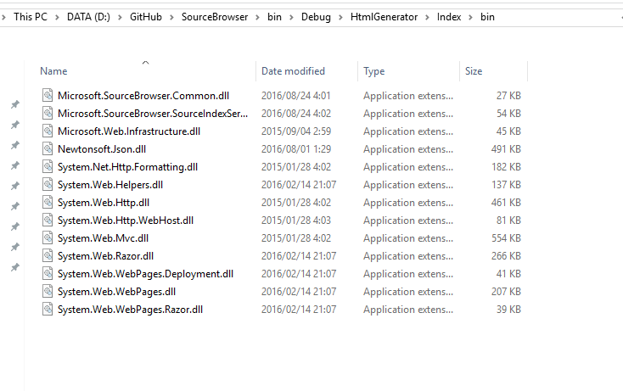The image size is (623, 391).
Task: Select System.Web.WebPages.Razor.dll file name
Action: tap(130, 310)
